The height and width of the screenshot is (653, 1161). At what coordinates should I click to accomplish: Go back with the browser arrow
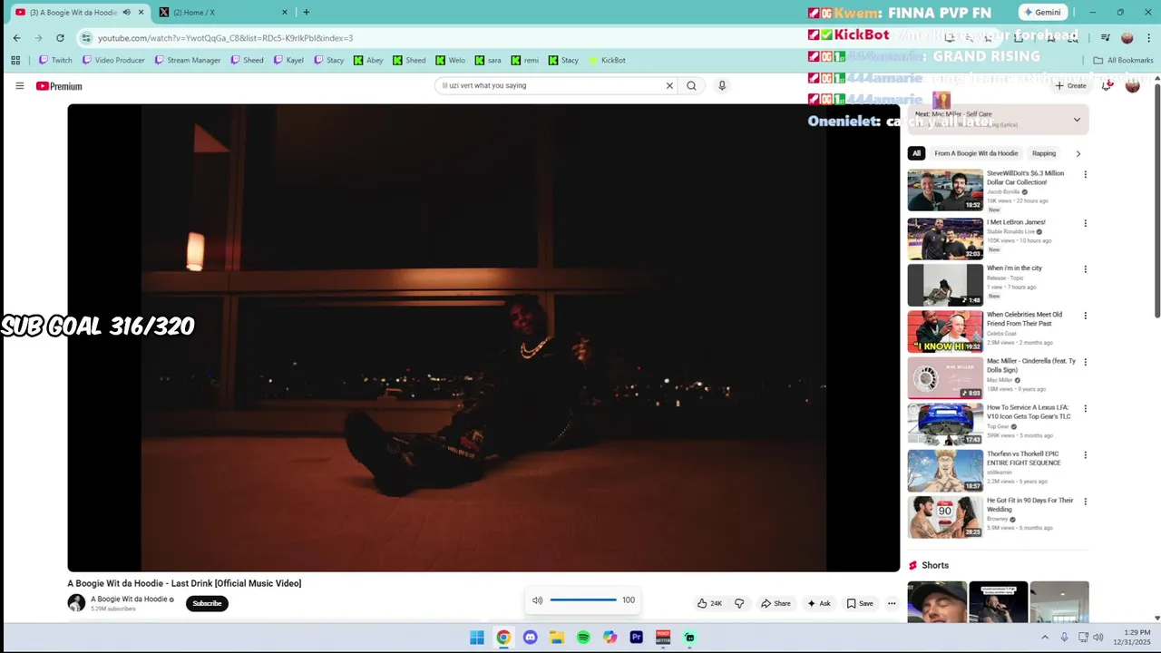pyautogui.click(x=16, y=38)
